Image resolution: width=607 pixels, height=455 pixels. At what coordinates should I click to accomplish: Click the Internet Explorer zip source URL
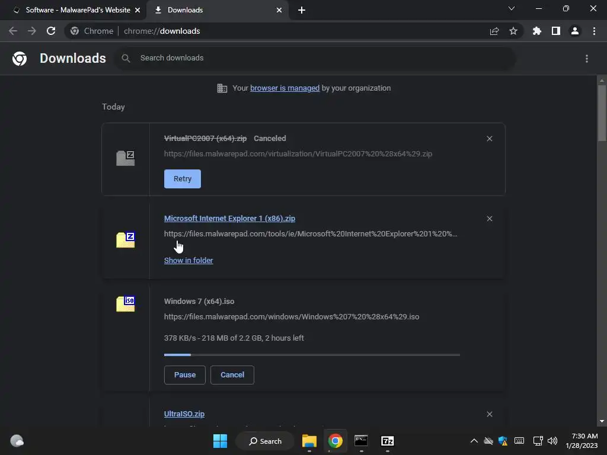(311, 234)
